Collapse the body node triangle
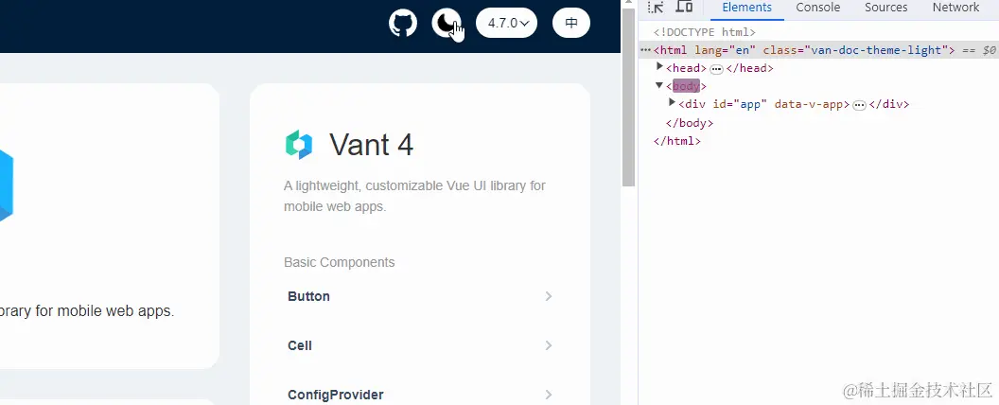This screenshot has width=999, height=405. 659,85
